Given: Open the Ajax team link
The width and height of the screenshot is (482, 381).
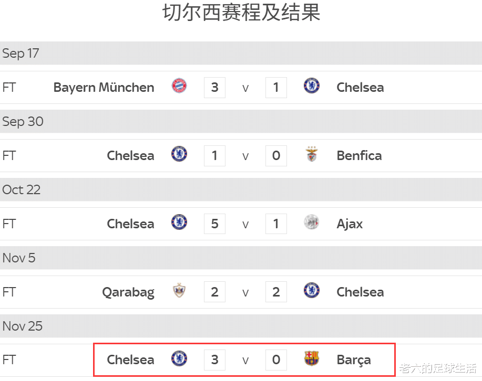Looking at the screenshot, I should point(350,224).
